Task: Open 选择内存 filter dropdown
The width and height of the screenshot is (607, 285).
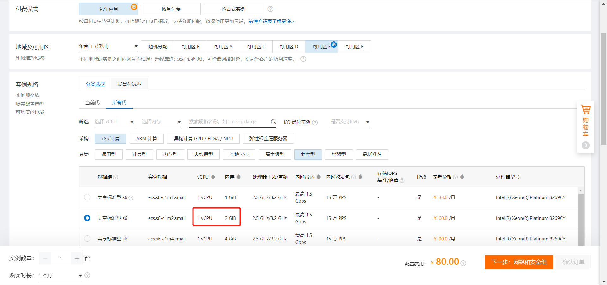Action: click(x=161, y=122)
